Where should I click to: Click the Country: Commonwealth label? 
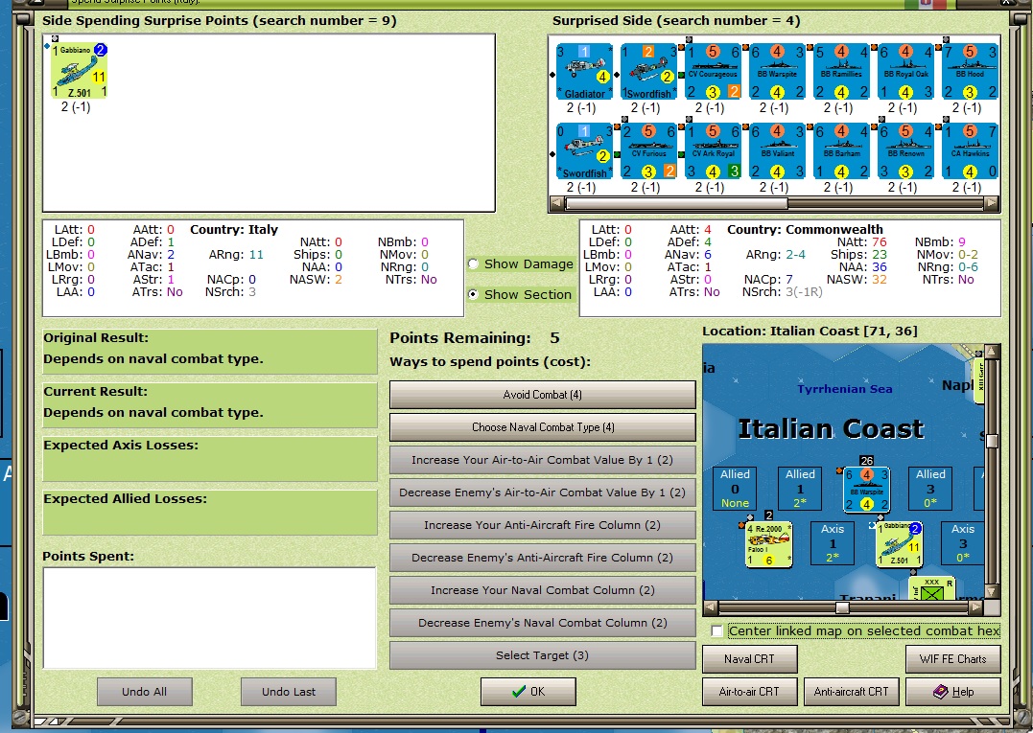tap(805, 230)
